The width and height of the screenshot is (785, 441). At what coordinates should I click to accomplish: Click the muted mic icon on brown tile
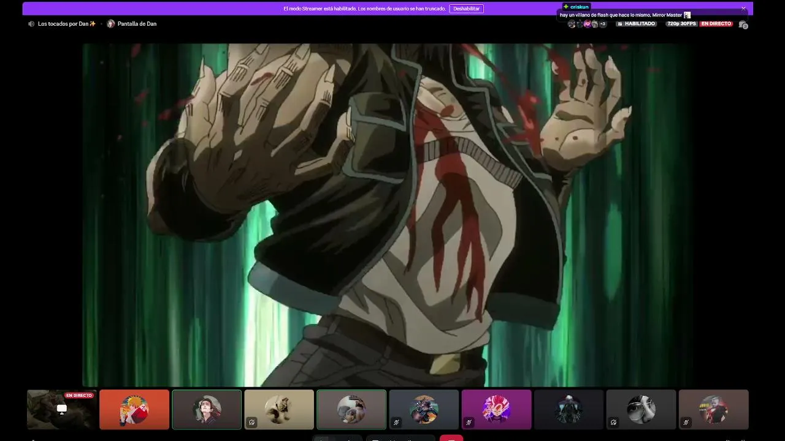[x=686, y=422]
